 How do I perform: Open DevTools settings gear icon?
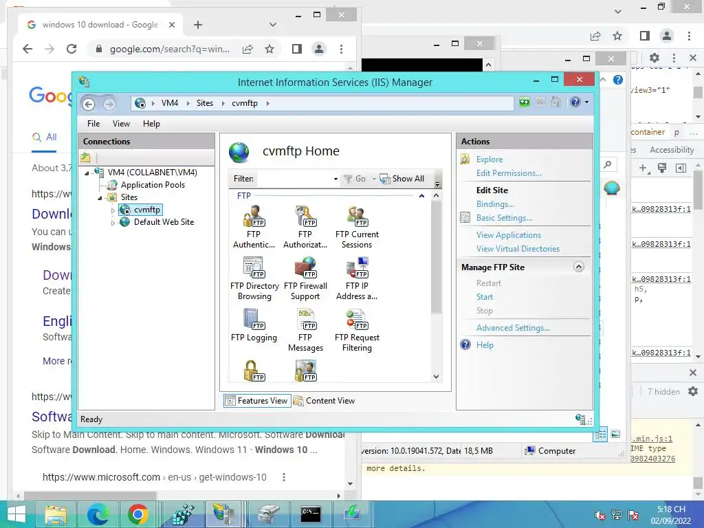tap(654, 58)
